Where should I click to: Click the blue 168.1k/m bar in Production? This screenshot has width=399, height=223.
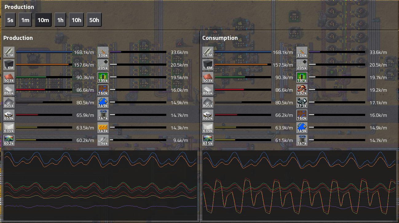pyautogui.click(x=44, y=52)
